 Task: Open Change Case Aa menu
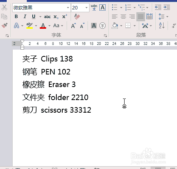(x=58, y=26)
